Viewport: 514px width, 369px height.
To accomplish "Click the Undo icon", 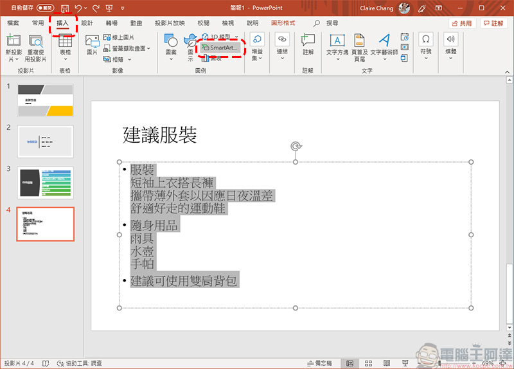I will coord(78,8).
